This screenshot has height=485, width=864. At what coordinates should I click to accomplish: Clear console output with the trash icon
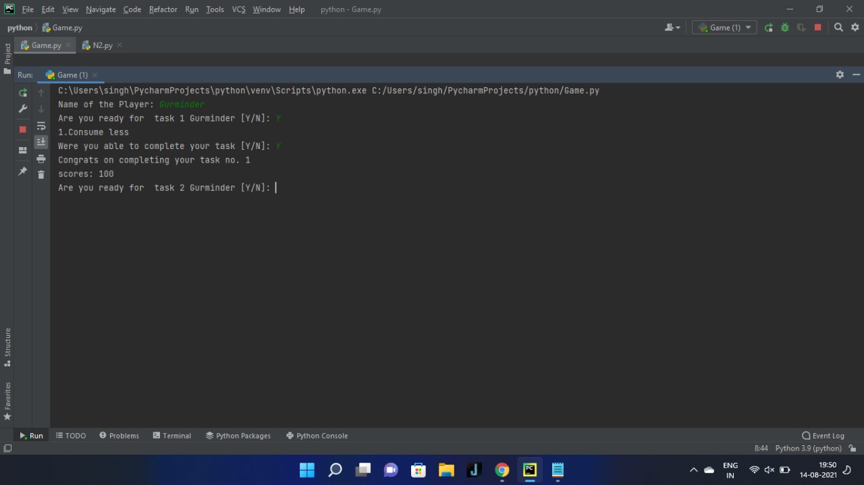pos(41,175)
